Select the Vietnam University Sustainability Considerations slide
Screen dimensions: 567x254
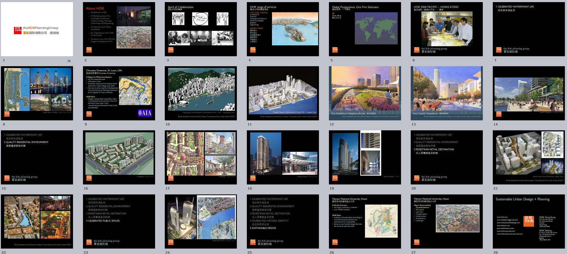[x=447, y=222]
